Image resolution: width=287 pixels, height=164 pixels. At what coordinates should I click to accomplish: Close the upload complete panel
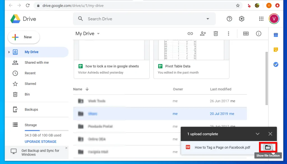[x=270, y=134]
